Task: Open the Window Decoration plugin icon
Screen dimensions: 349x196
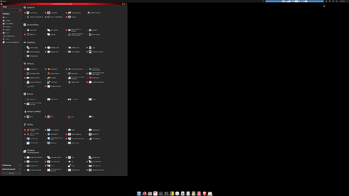Action: click(90, 82)
